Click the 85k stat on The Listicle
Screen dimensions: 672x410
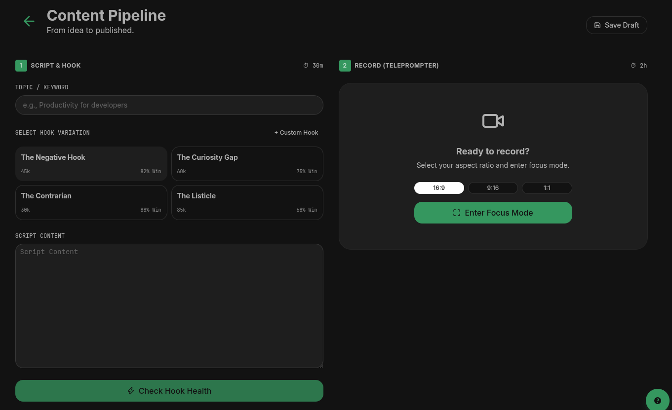point(182,210)
